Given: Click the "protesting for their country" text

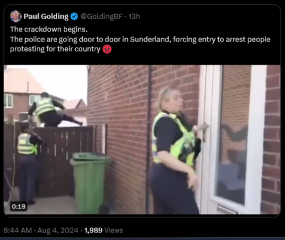Looking at the screenshot, I should point(55,49).
